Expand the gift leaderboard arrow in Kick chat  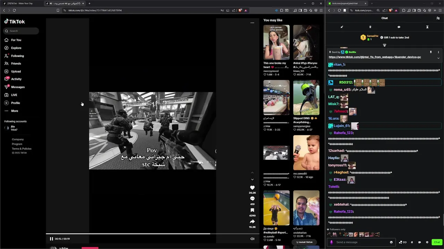[x=384, y=45]
